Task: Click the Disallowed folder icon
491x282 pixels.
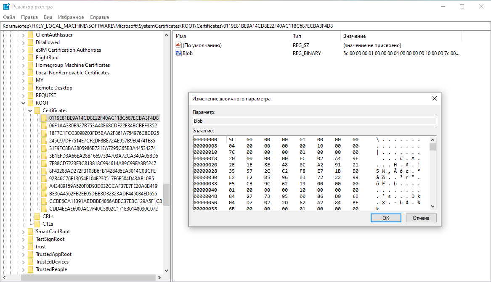Action: pos(30,42)
